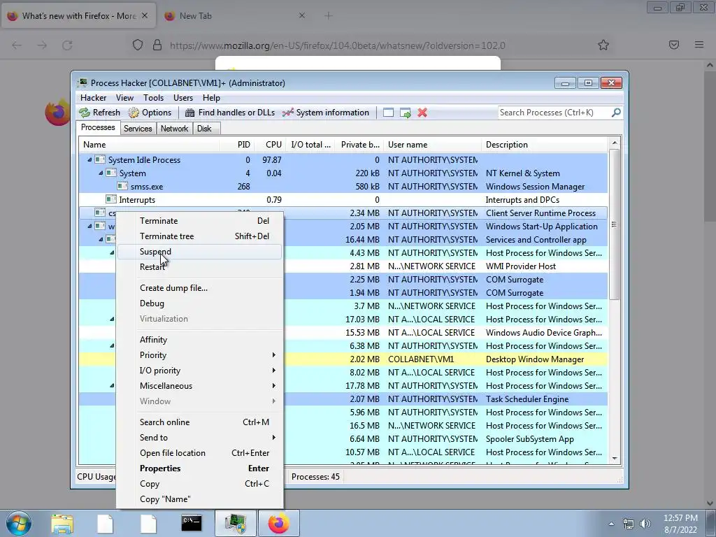Open Windows Explorer from the taskbar
The height and width of the screenshot is (537, 716).
[62, 524]
